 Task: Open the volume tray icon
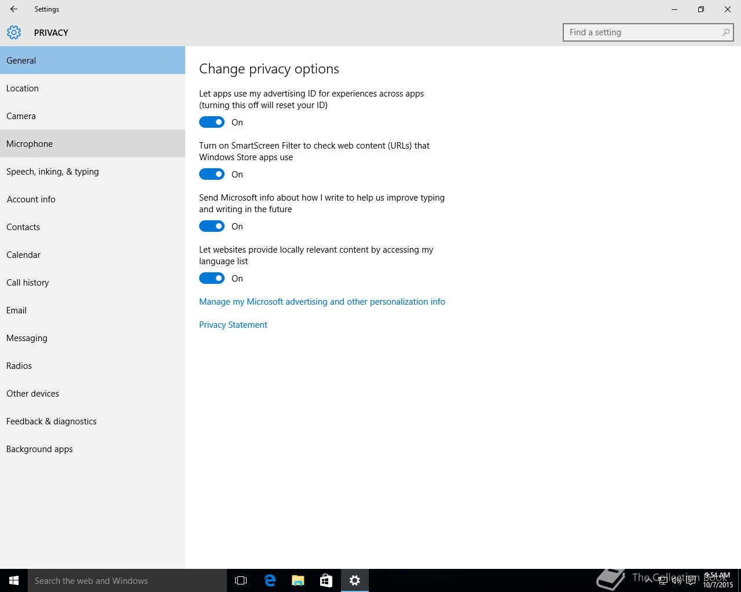(677, 580)
